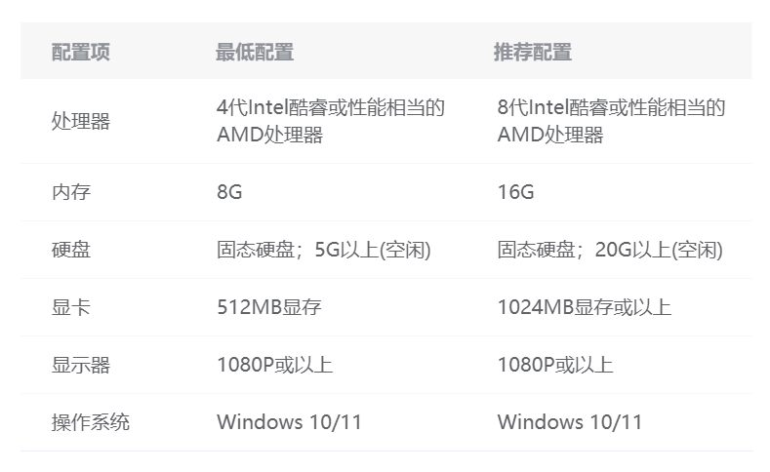Click the 最低配置 column header

255,53
